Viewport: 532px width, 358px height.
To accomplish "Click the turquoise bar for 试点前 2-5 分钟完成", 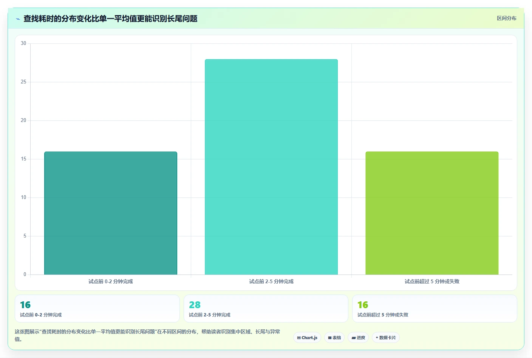I will pos(271,167).
